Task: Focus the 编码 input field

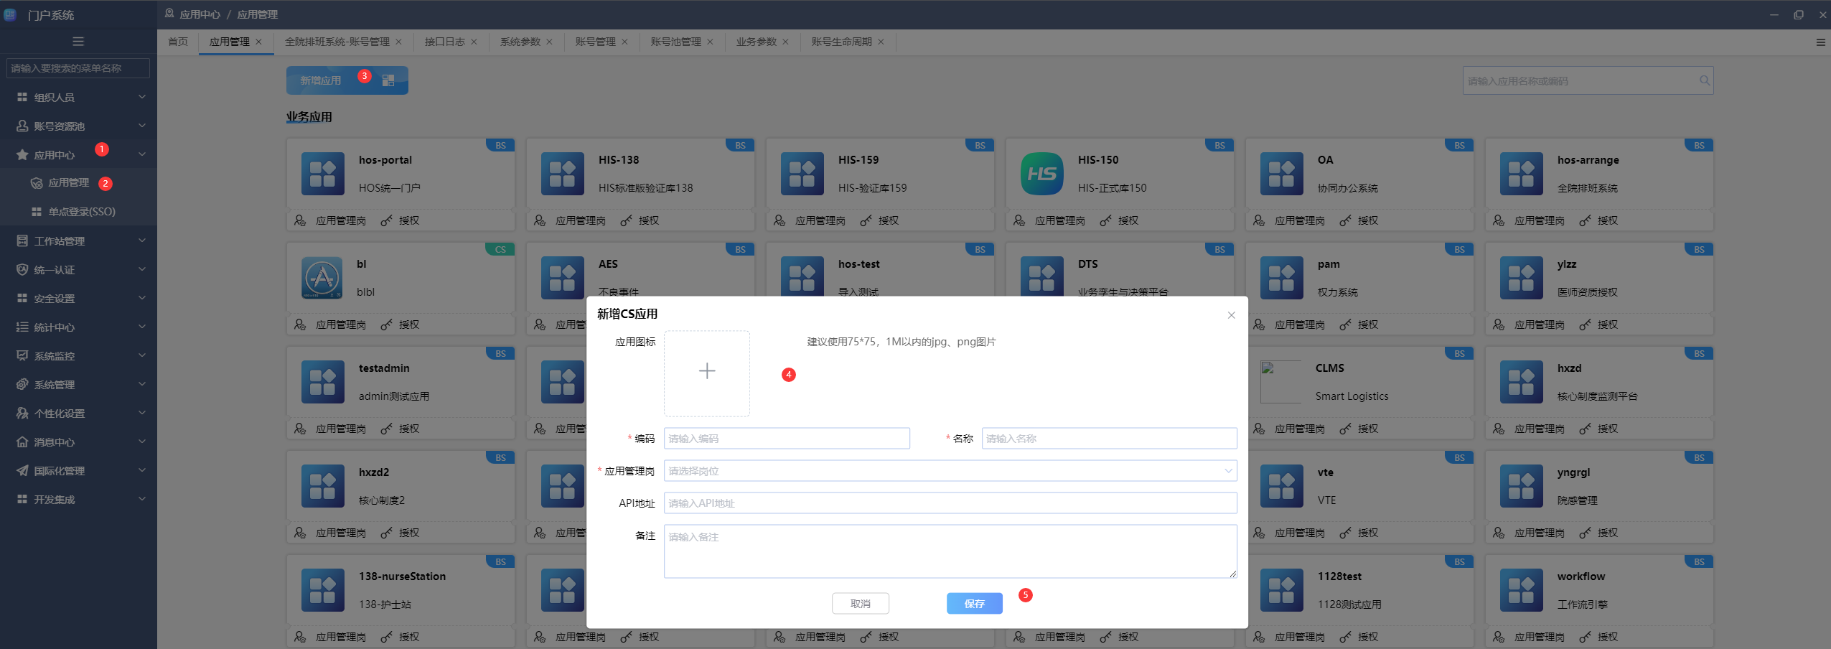Action: (787, 439)
